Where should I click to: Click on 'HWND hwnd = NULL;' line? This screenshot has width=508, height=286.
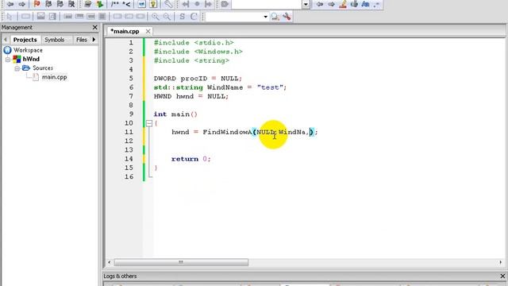click(x=191, y=96)
